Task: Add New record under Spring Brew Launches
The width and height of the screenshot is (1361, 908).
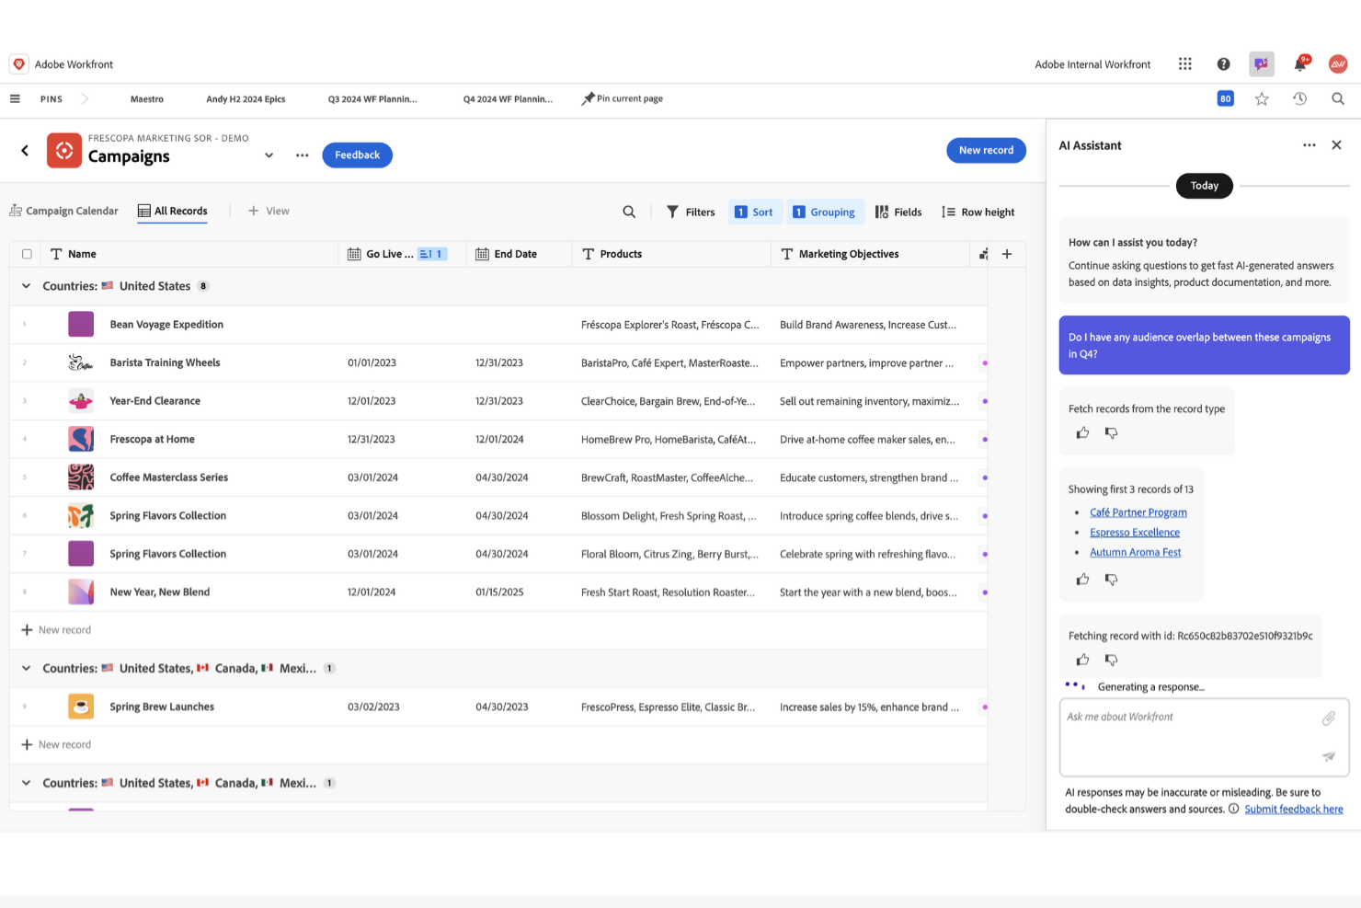Action: [x=56, y=745]
